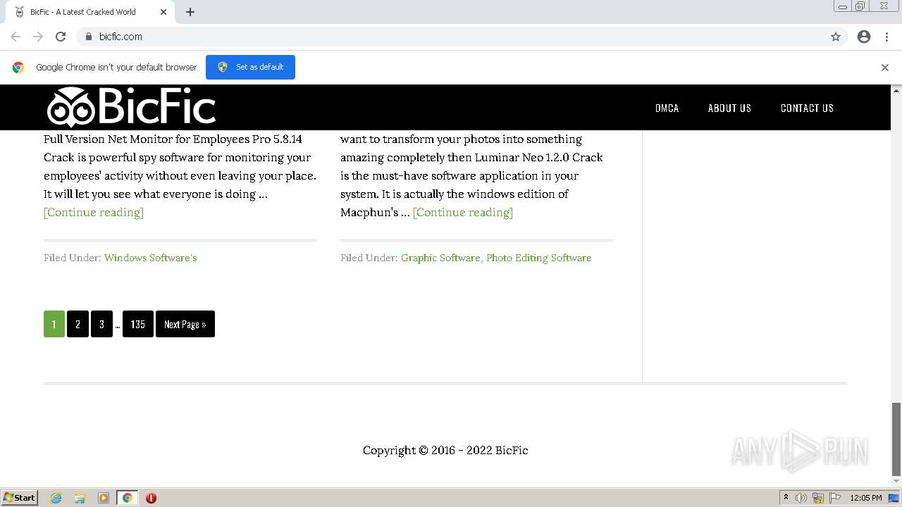Viewport: 902px width, 507px height.
Task: Click the scrollbar down arrow
Action: [x=896, y=482]
